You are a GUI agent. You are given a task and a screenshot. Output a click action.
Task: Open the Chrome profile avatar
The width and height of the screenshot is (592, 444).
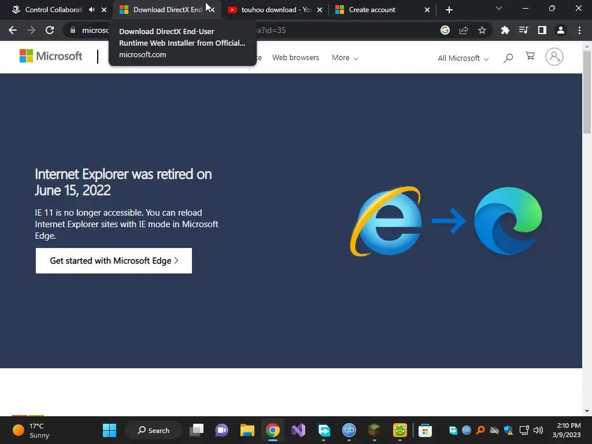tap(561, 30)
